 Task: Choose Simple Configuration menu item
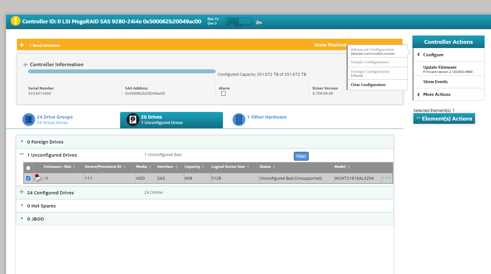pos(377,62)
